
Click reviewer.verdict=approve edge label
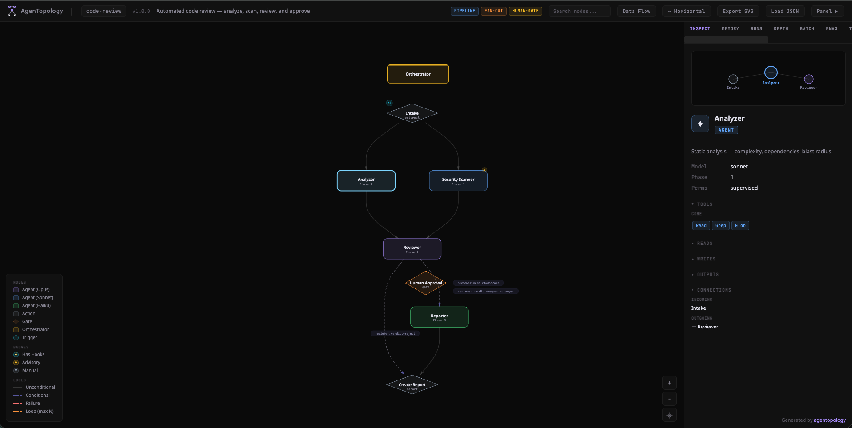pyautogui.click(x=478, y=283)
